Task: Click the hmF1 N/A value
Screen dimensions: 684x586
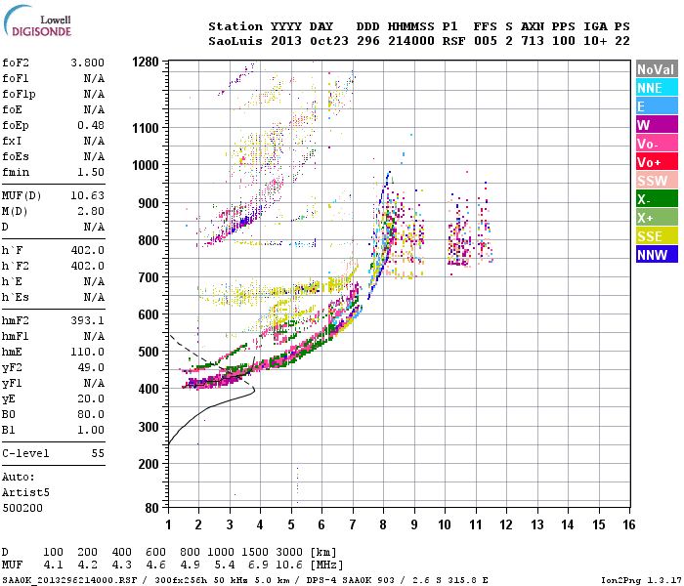Action: click(94, 337)
